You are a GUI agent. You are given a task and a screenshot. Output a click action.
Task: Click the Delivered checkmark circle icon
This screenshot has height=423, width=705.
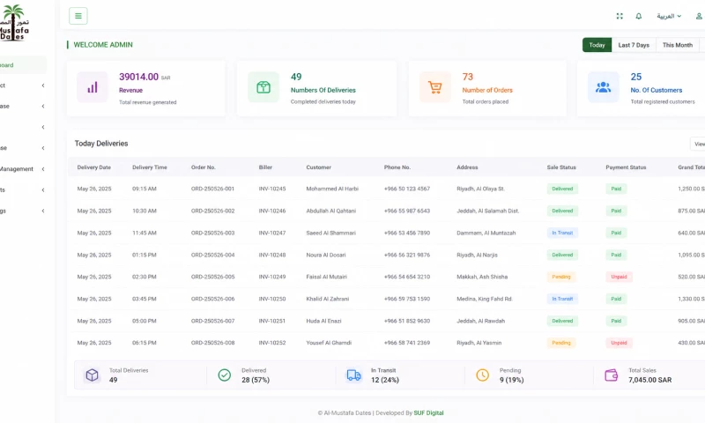225,375
